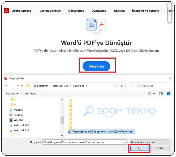Go back in the file dialog
Screen dimensions: 176x157
coord(7,86)
